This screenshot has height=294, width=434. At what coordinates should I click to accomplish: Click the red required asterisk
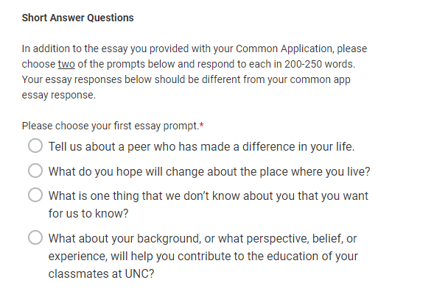201,126
